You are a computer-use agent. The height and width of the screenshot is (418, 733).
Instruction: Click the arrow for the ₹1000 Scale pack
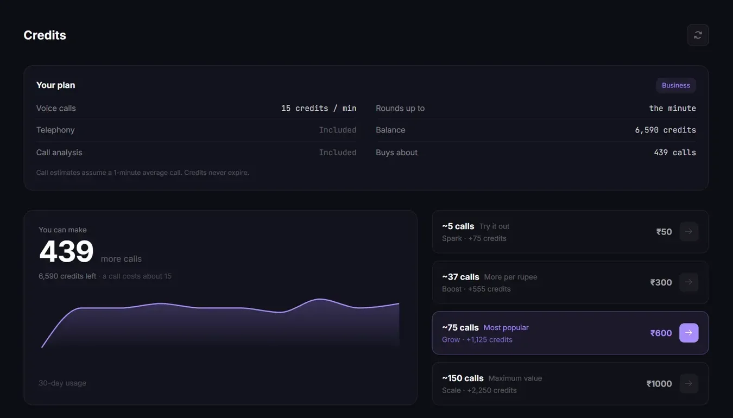point(688,384)
